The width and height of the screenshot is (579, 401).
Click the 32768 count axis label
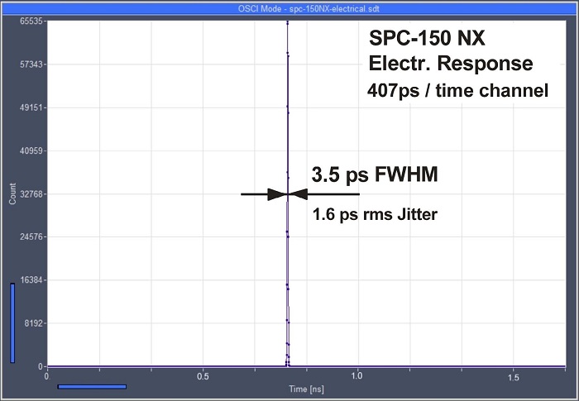coord(31,194)
